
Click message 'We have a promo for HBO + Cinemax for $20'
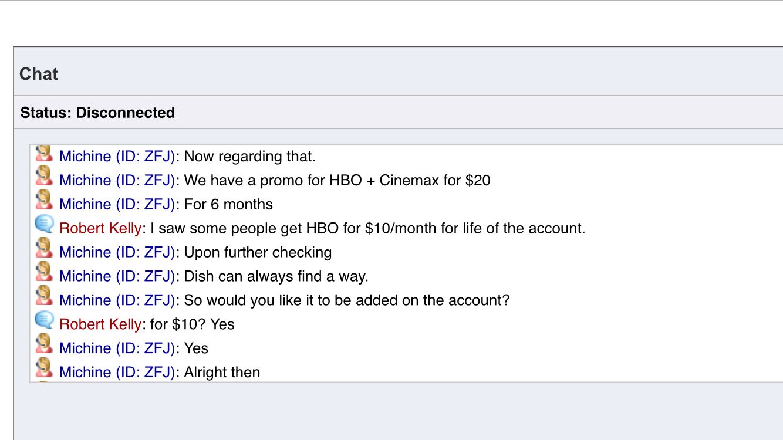point(337,180)
